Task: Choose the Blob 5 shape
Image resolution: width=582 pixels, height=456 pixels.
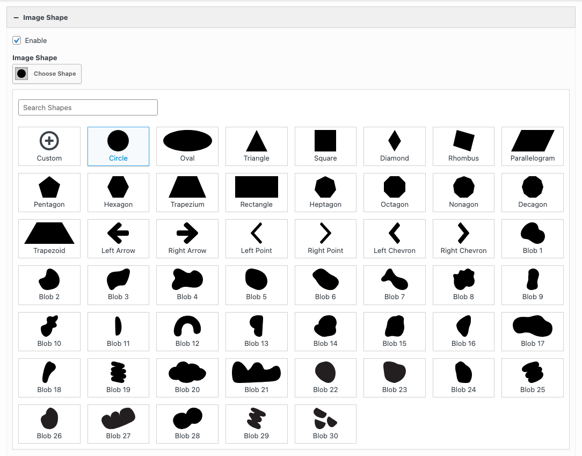Action: coord(257,285)
